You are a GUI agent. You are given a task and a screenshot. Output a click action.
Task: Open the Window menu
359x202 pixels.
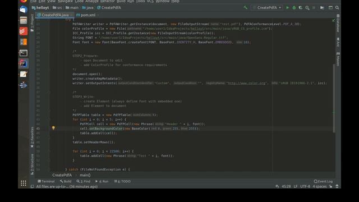162,1
